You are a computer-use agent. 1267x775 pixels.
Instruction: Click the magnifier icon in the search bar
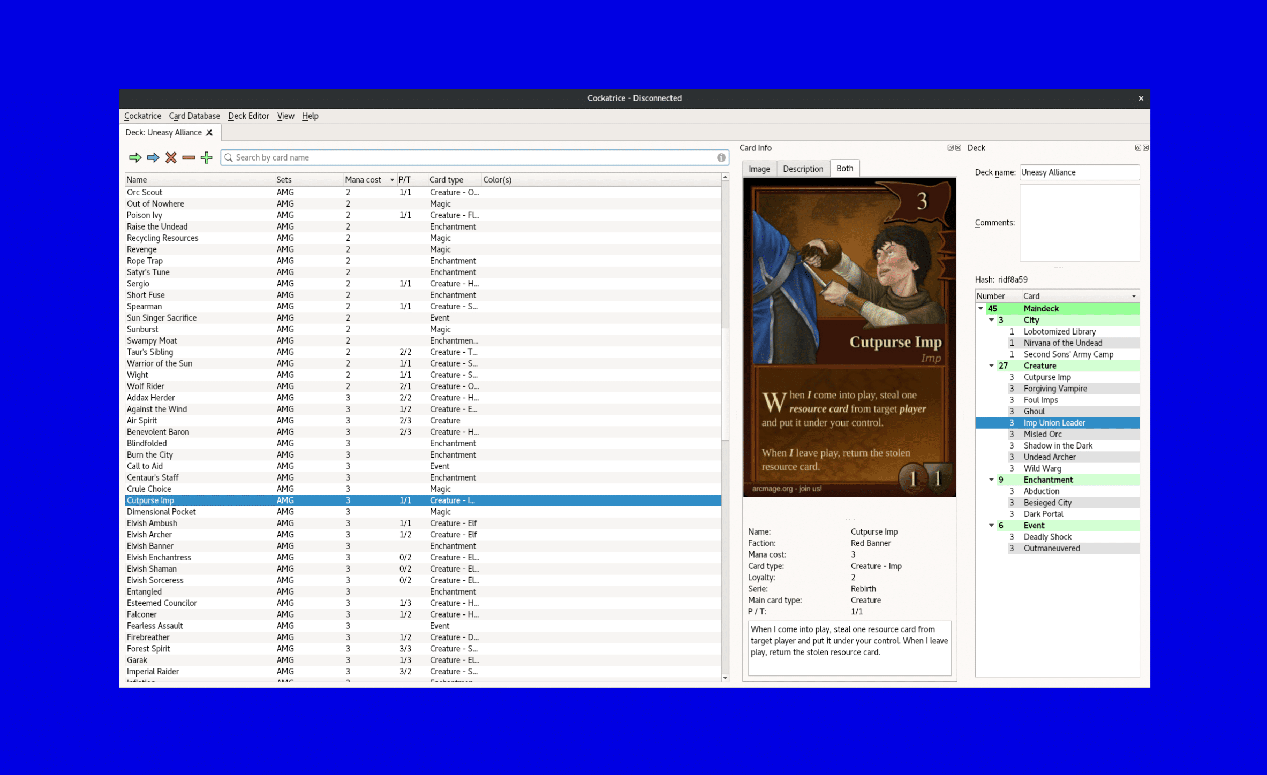(229, 157)
